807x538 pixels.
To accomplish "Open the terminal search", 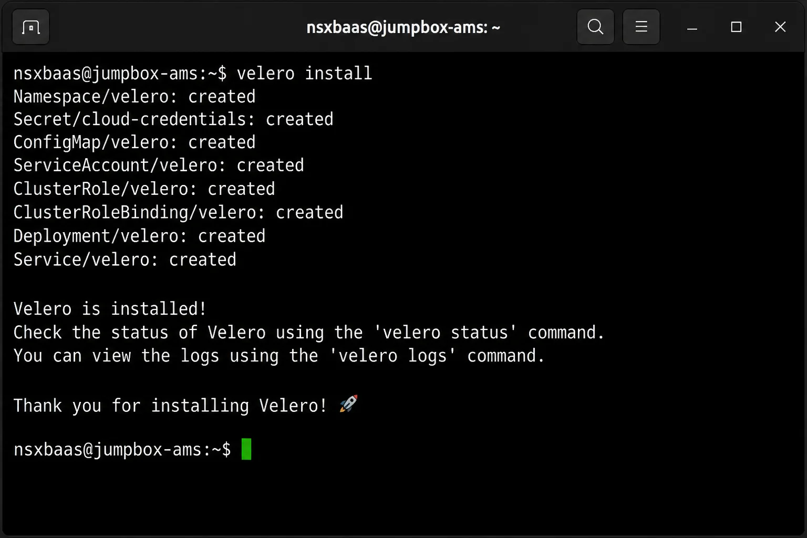I will pos(595,27).
